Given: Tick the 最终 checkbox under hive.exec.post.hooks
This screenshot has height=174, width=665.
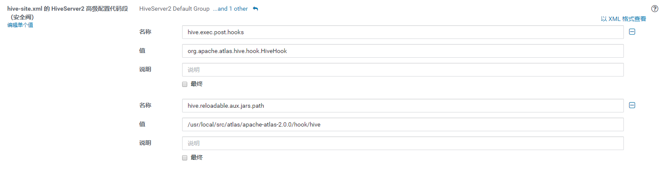Looking at the screenshot, I should (185, 84).
